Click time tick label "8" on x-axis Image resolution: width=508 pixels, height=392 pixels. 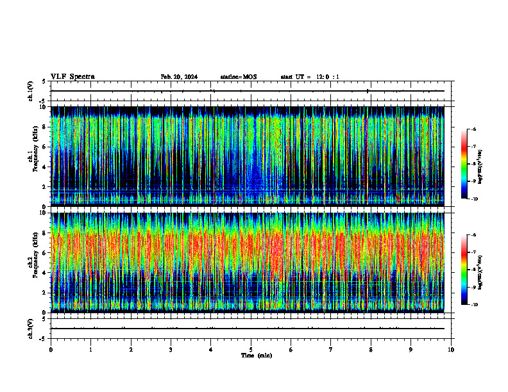tap(371, 350)
